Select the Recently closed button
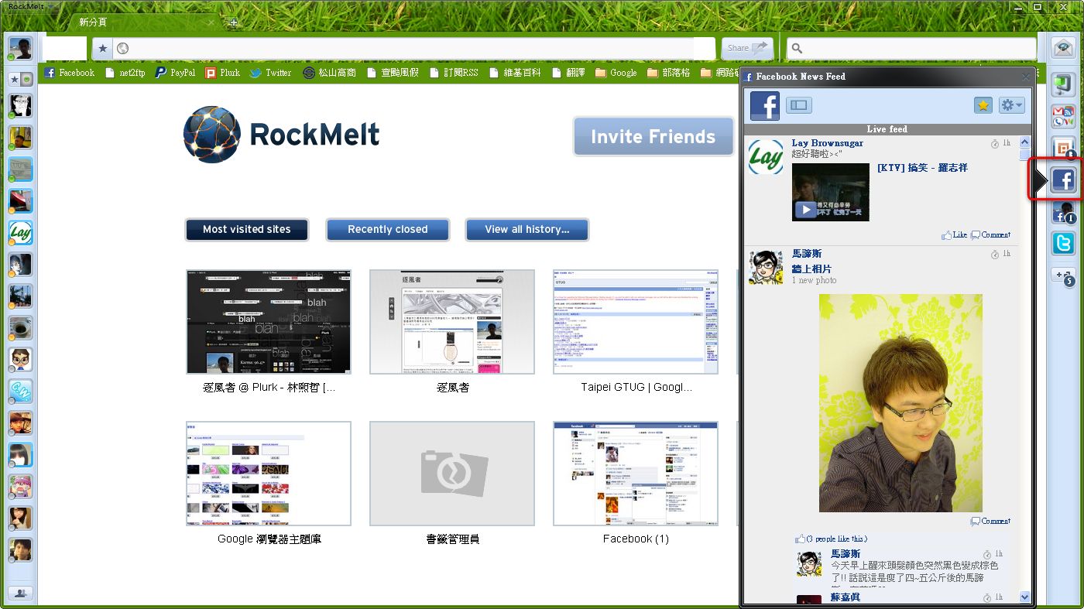1084x609 pixels. [388, 229]
